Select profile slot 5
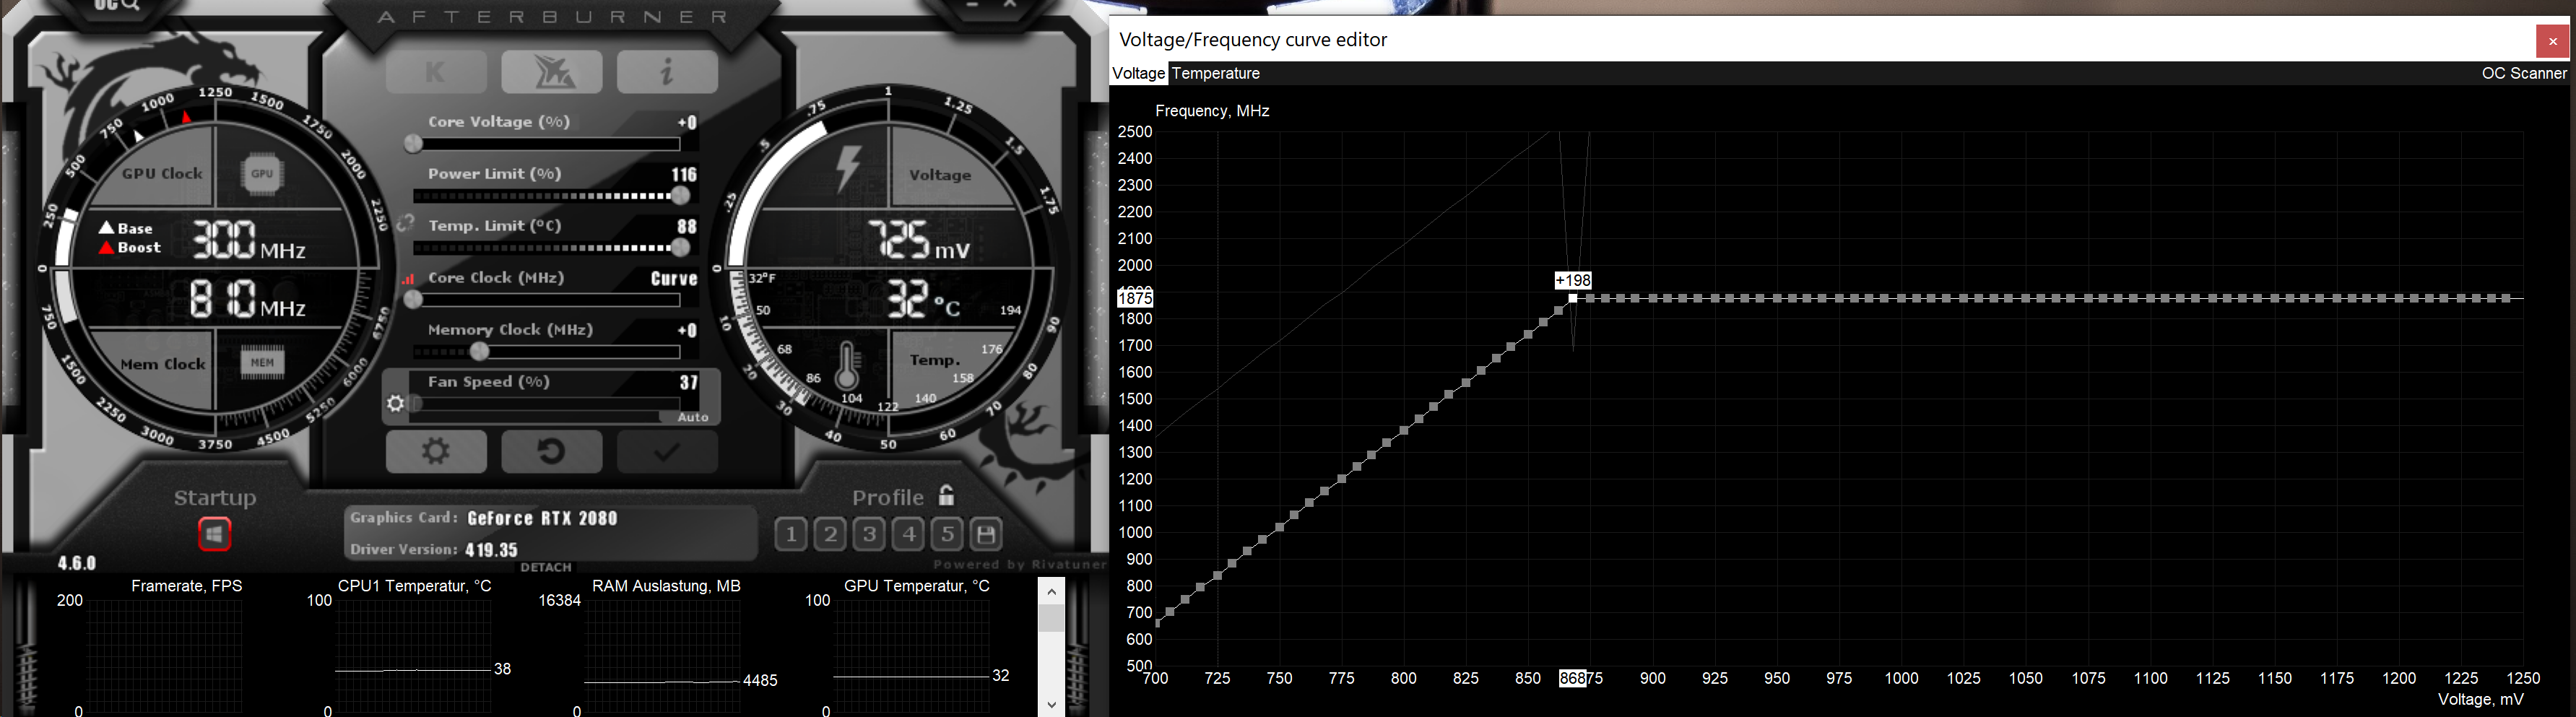 pos(948,534)
